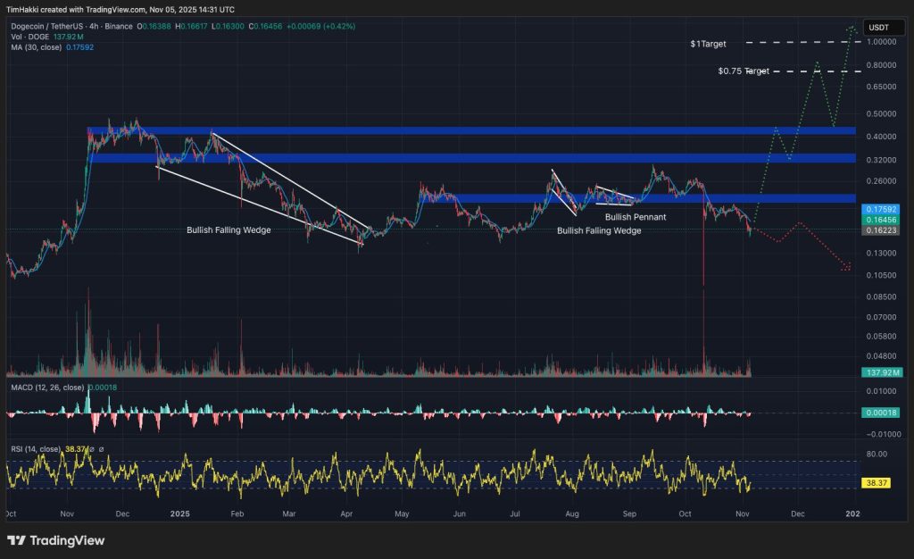This screenshot has width=914, height=559.
Task: Click the green projection arrowhead at top
Action: pyautogui.click(x=852, y=28)
